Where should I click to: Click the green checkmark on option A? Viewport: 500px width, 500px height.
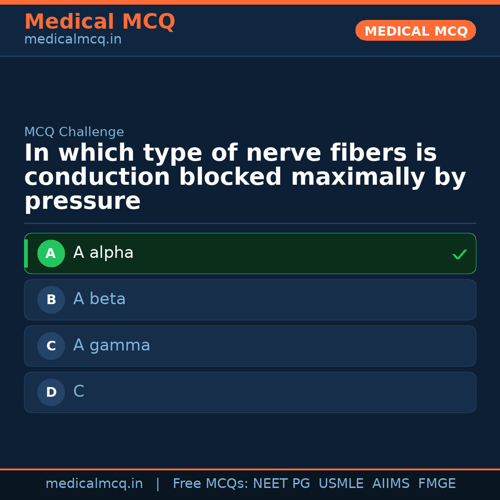coord(459,254)
